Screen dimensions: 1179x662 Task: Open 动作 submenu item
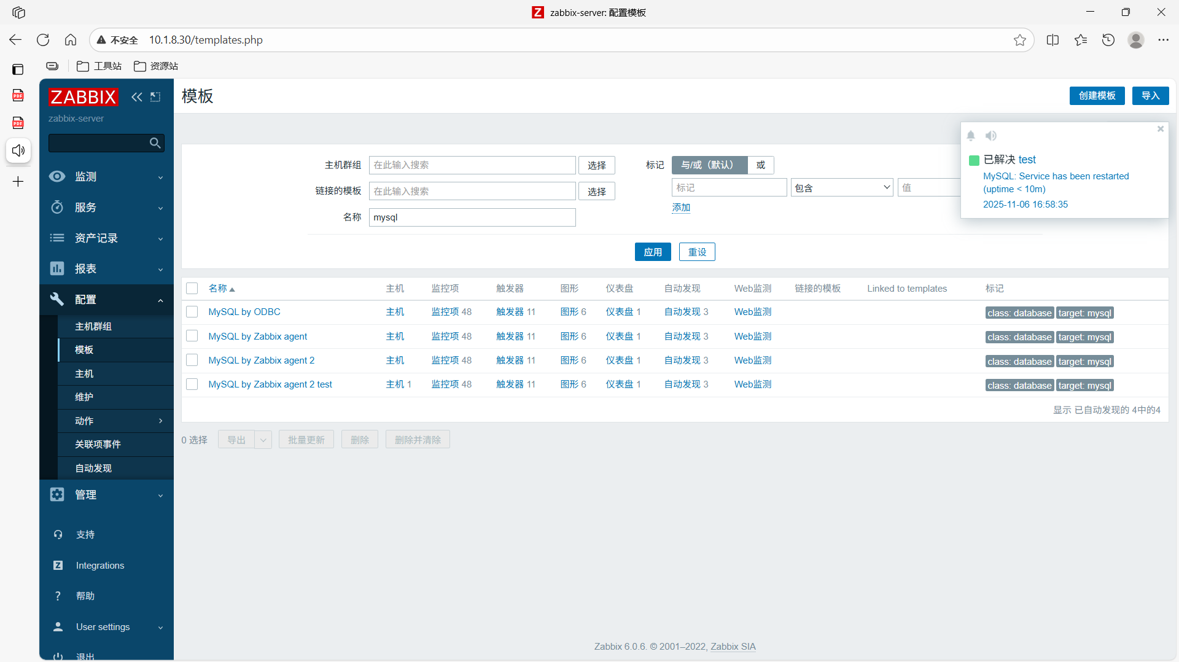pyautogui.click(x=115, y=421)
